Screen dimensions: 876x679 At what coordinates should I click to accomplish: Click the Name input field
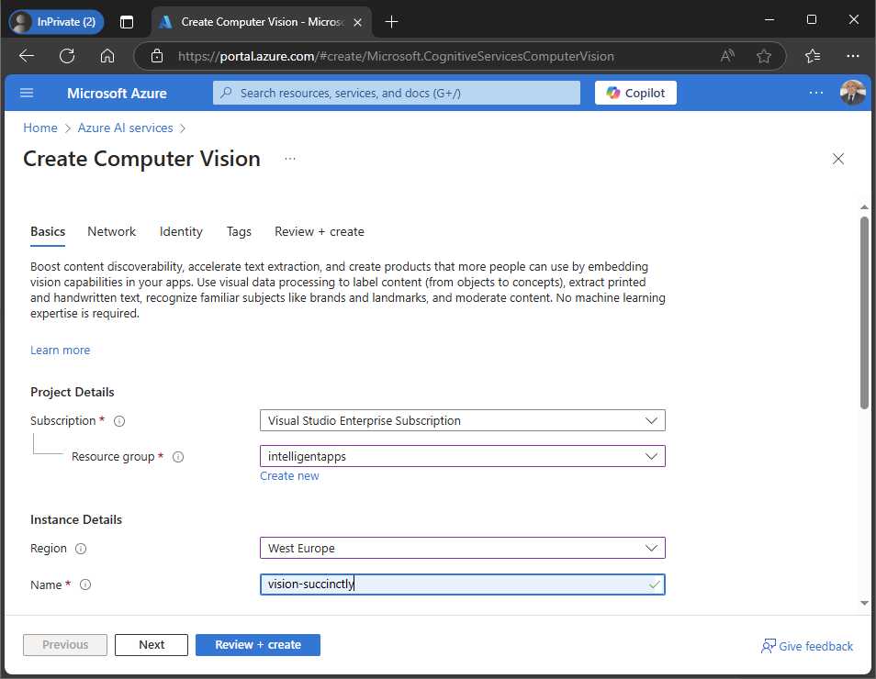click(x=462, y=584)
